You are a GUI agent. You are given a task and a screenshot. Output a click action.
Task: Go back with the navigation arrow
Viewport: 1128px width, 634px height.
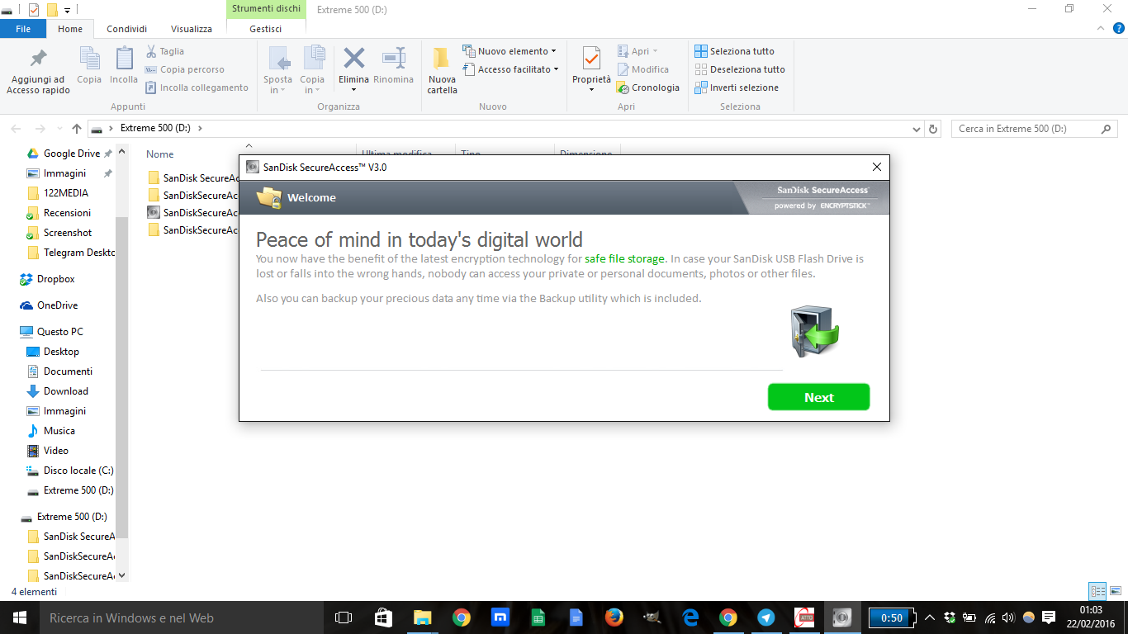tap(17, 129)
